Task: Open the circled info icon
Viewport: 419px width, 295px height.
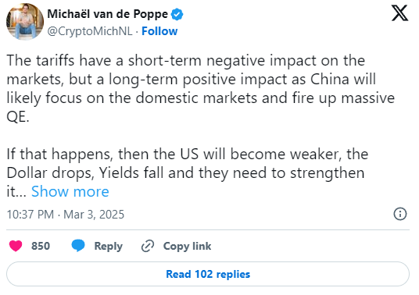Action: [400, 214]
